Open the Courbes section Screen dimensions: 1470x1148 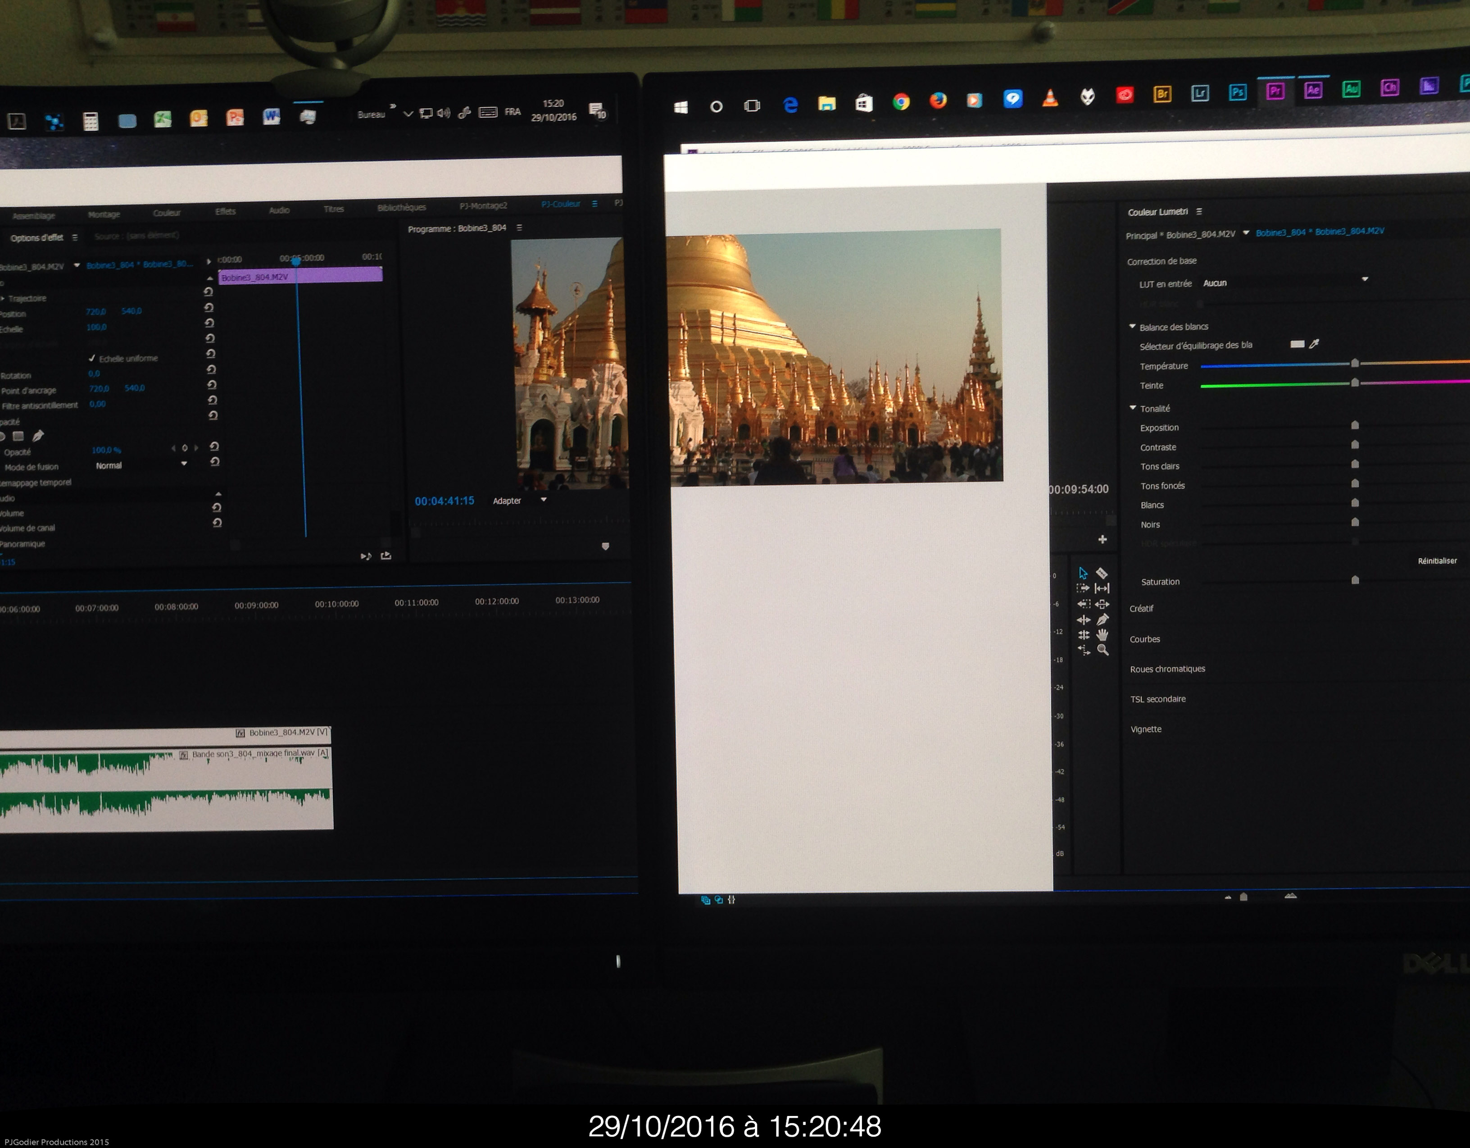click(1144, 639)
